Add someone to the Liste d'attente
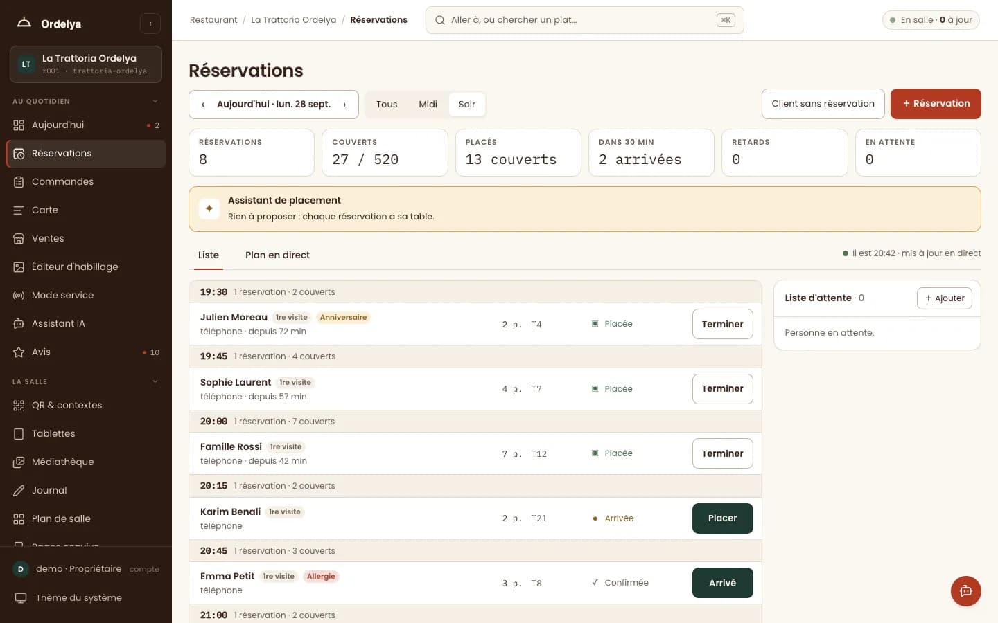This screenshot has width=998, height=623. pos(945,298)
